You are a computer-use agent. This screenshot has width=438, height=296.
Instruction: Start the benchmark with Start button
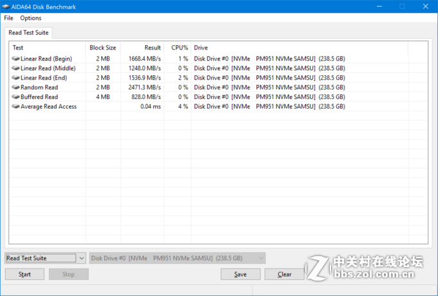click(x=24, y=274)
